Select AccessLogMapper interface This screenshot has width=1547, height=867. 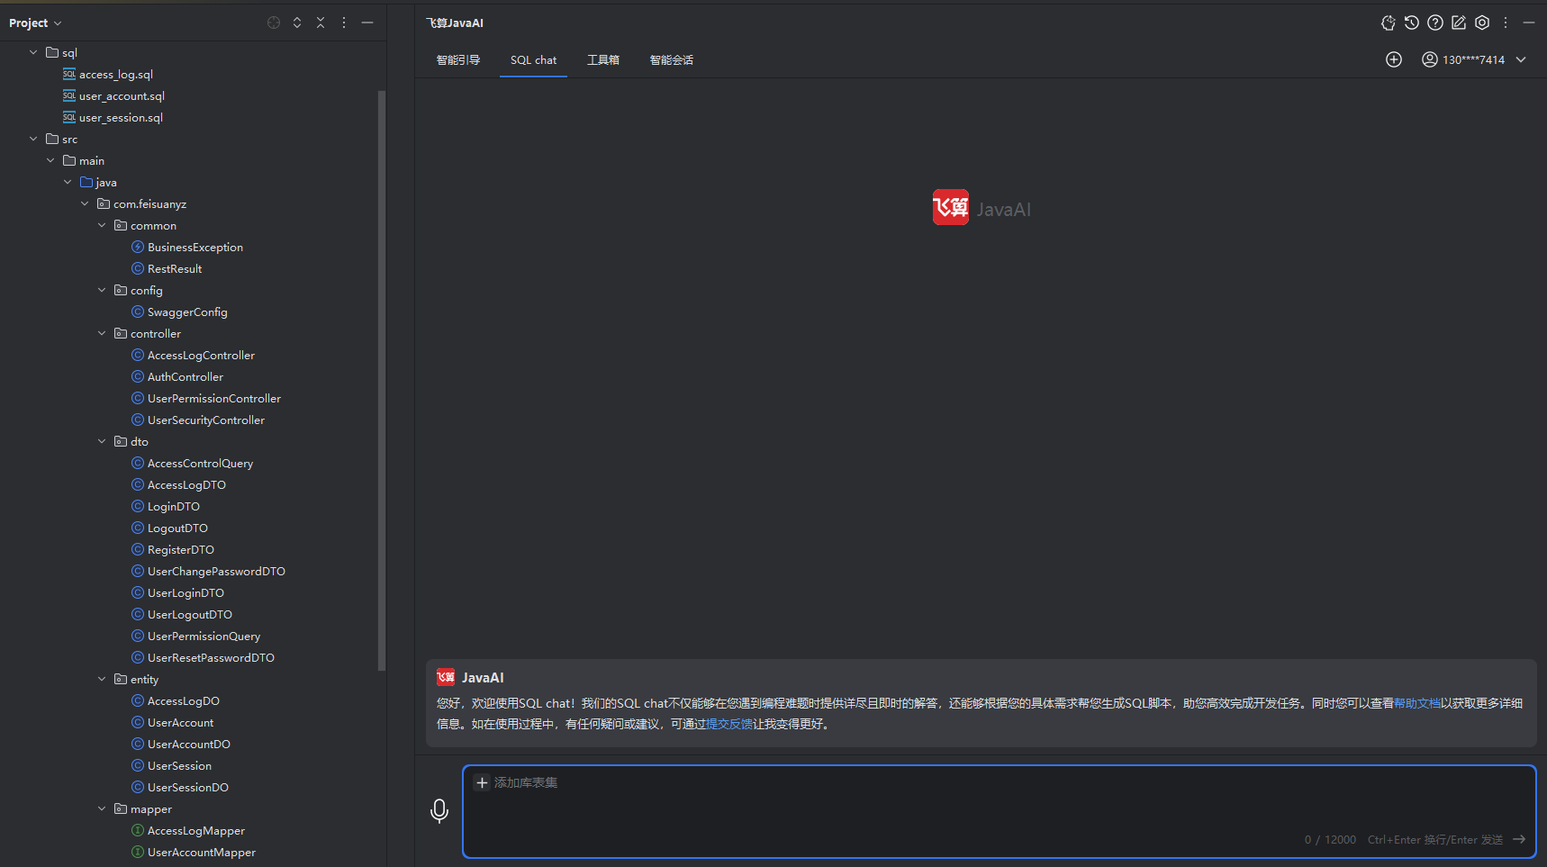(x=195, y=830)
